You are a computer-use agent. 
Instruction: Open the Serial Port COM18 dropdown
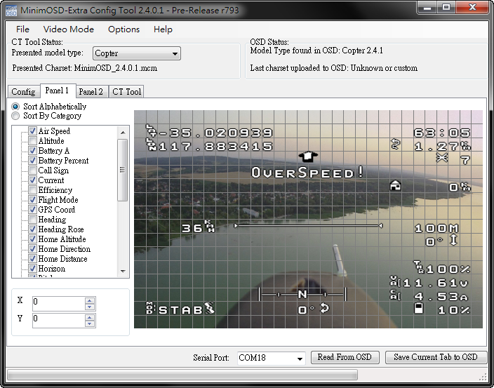tap(272, 358)
